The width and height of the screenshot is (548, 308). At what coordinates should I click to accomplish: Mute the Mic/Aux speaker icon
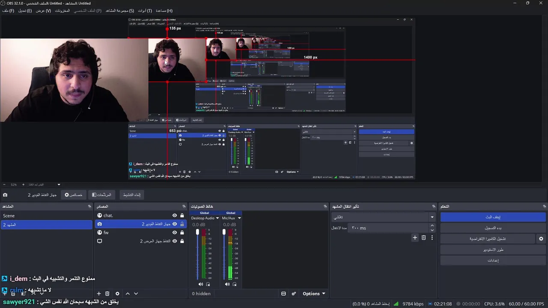point(227,284)
